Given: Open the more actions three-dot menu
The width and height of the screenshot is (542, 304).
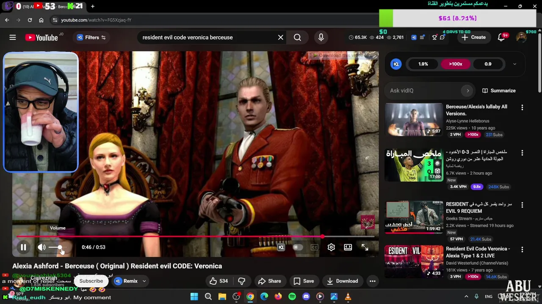Looking at the screenshot, I should 373,281.
